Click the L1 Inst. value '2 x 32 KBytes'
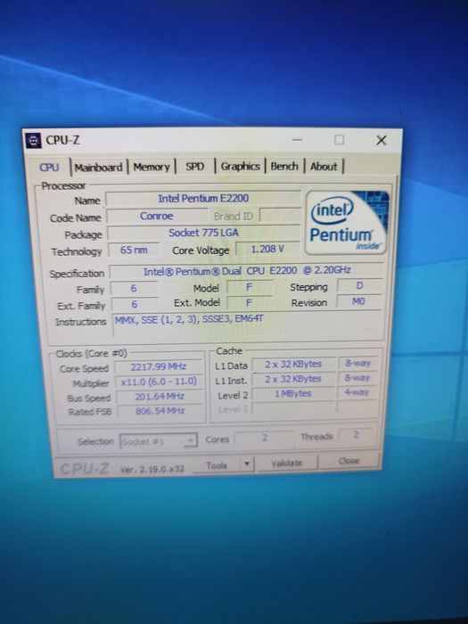 point(293,379)
